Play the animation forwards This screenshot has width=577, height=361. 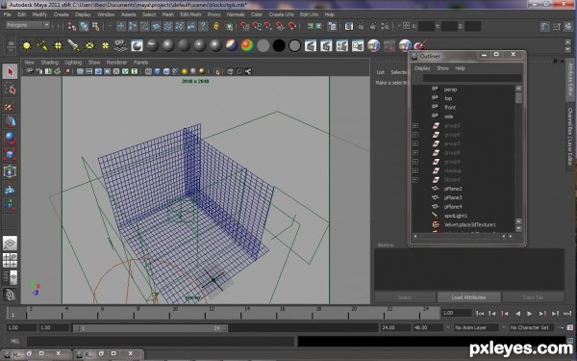coord(530,314)
